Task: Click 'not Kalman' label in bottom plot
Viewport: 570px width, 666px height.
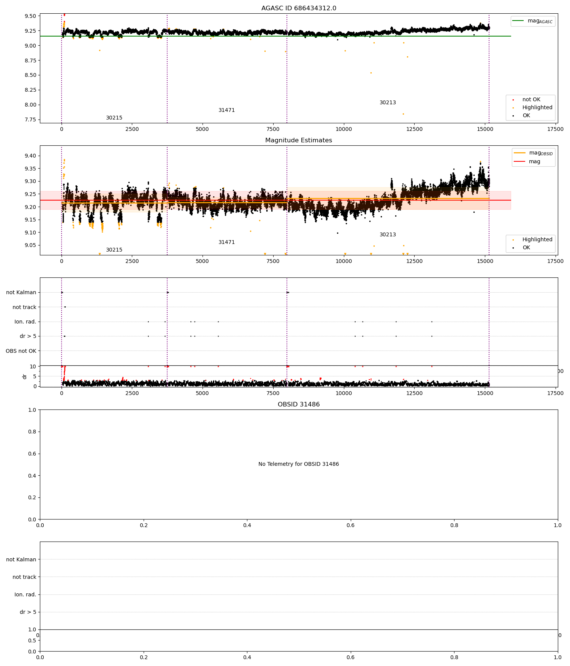Action: [x=21, y=559]
